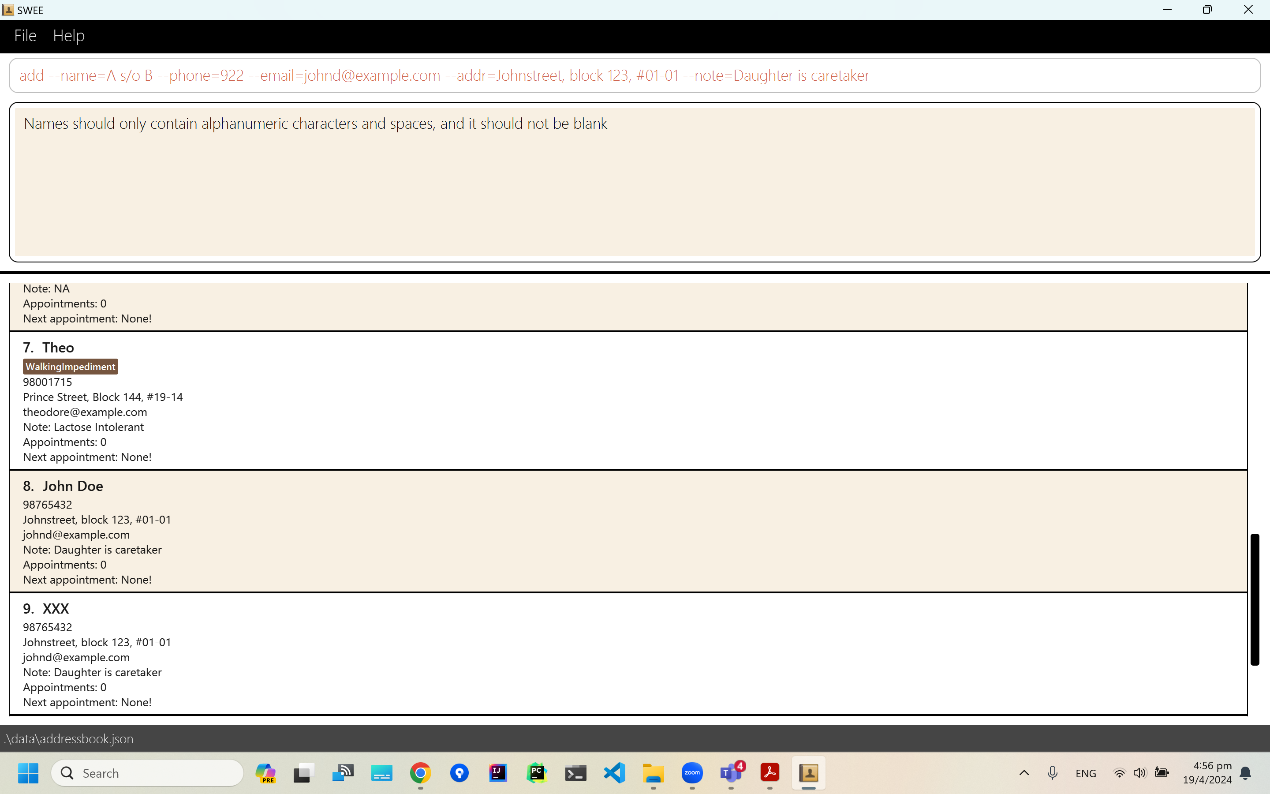Select the XXX contact card
The height and width of the screenshot is (794, 1270).
click(628, 654)
